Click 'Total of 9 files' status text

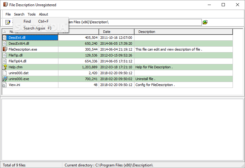click(14, 165)
